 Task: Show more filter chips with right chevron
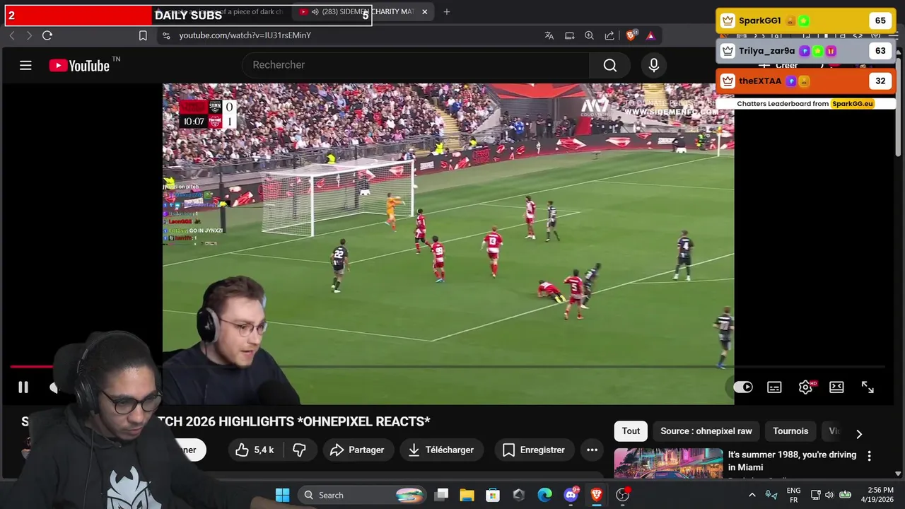coord(859,433)
